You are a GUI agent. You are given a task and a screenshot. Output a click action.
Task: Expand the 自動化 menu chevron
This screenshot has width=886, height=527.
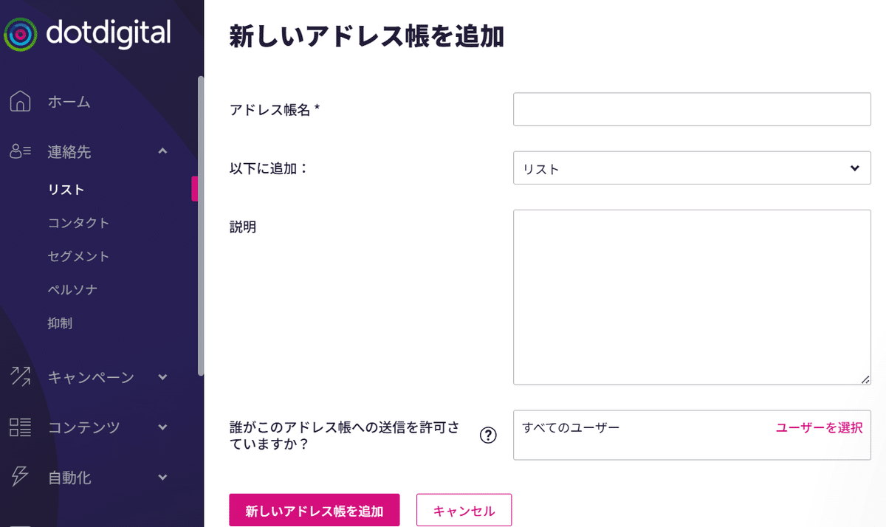pos(162,477)
